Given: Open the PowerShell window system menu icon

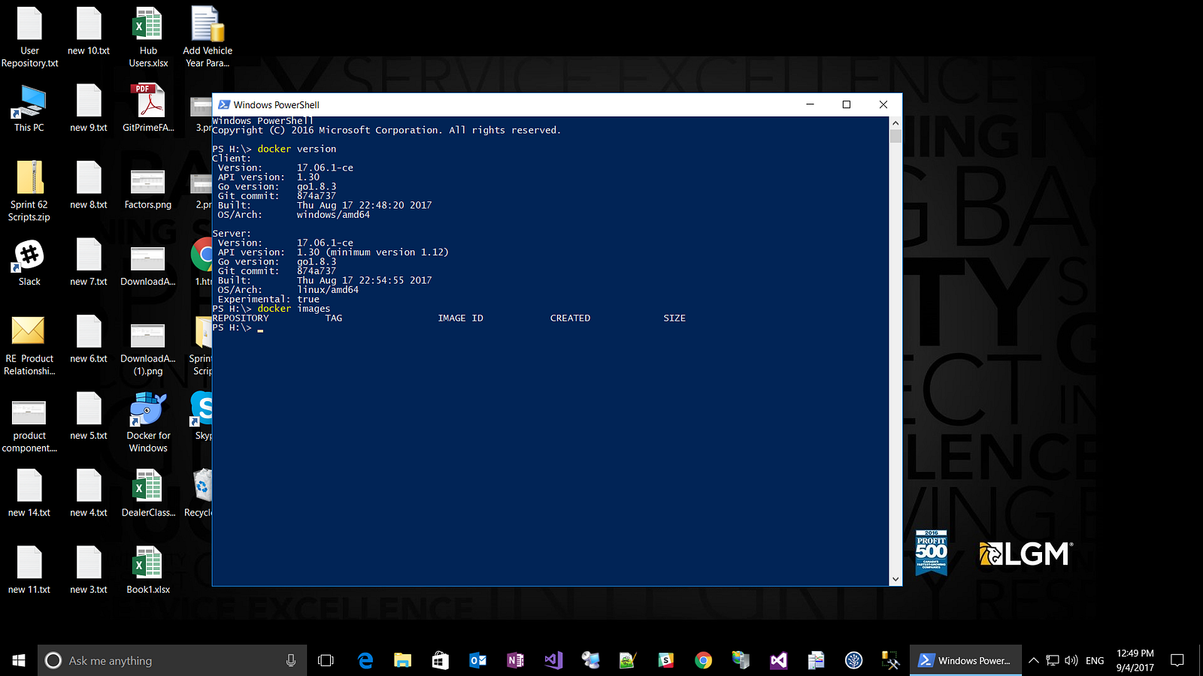Looking at the screenshot, I should pos(224,104).
